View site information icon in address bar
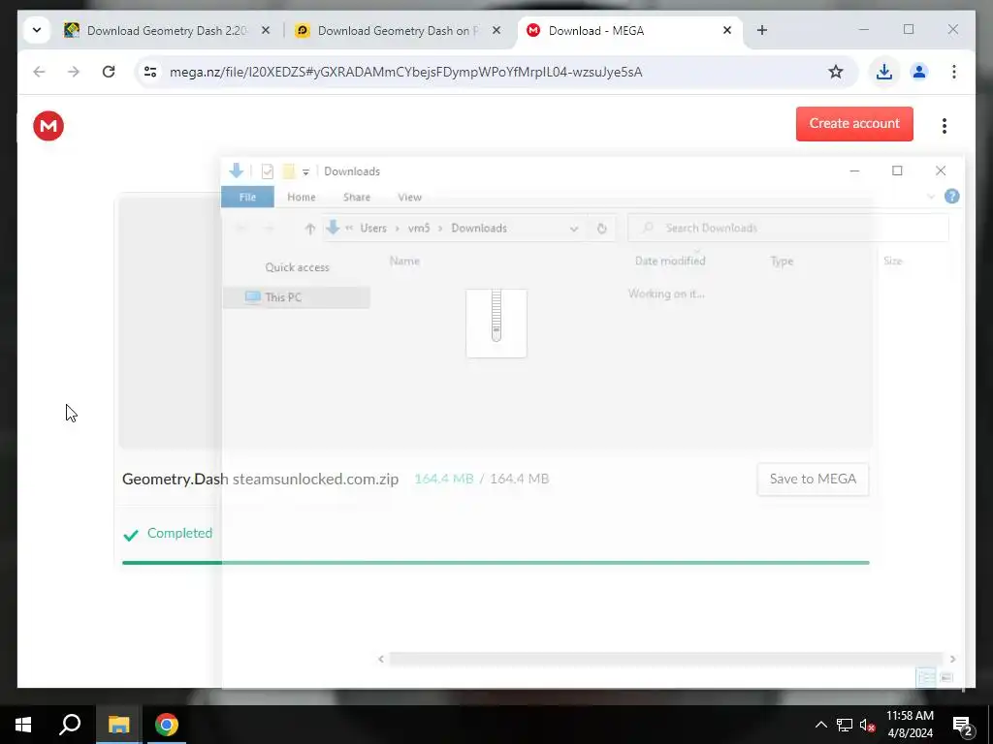Viewport: 993px width, 744px height. [x=150, y=72]
